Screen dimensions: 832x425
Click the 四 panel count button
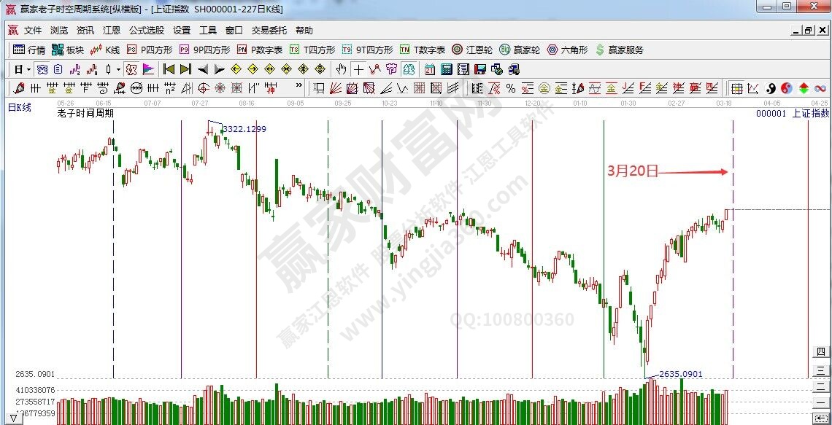click(x=820, y=354)
